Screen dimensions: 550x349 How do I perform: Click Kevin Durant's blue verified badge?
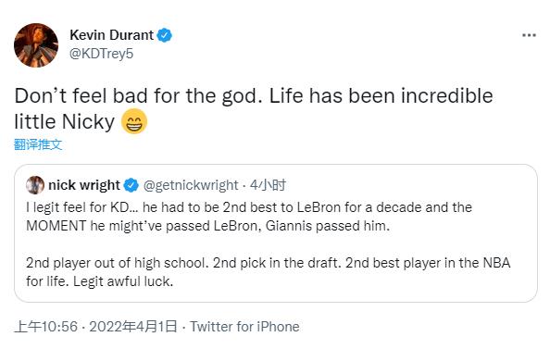164,35
